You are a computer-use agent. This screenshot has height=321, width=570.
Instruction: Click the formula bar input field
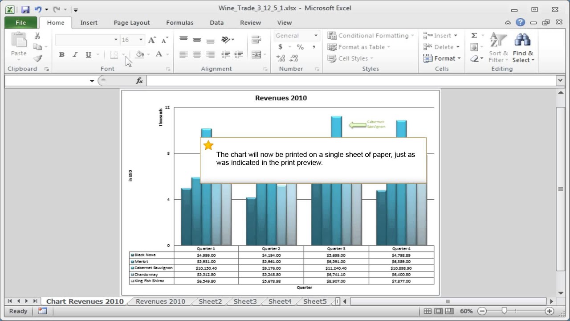coord(351,81)
